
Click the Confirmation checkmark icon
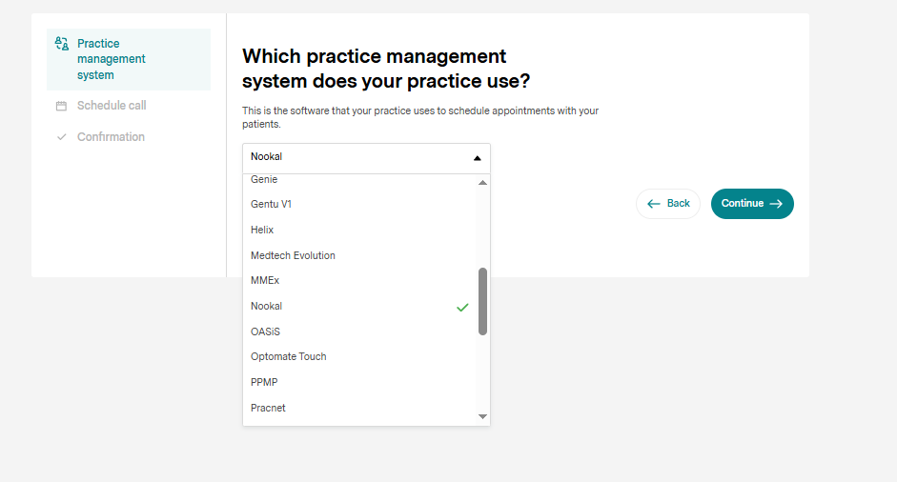point(62,137)
